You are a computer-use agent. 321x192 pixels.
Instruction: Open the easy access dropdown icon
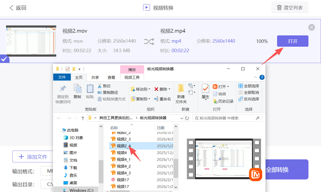pos(192,93)
